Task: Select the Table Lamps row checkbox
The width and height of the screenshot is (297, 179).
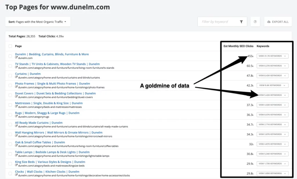Action: click(x=10, y=154)
